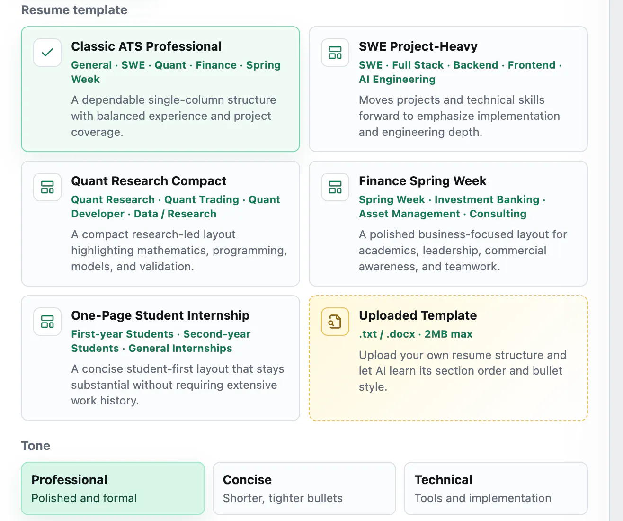Pick the Technical tone option
The height and width of the screenshot is (521, 623).
[x=496, y=488]
